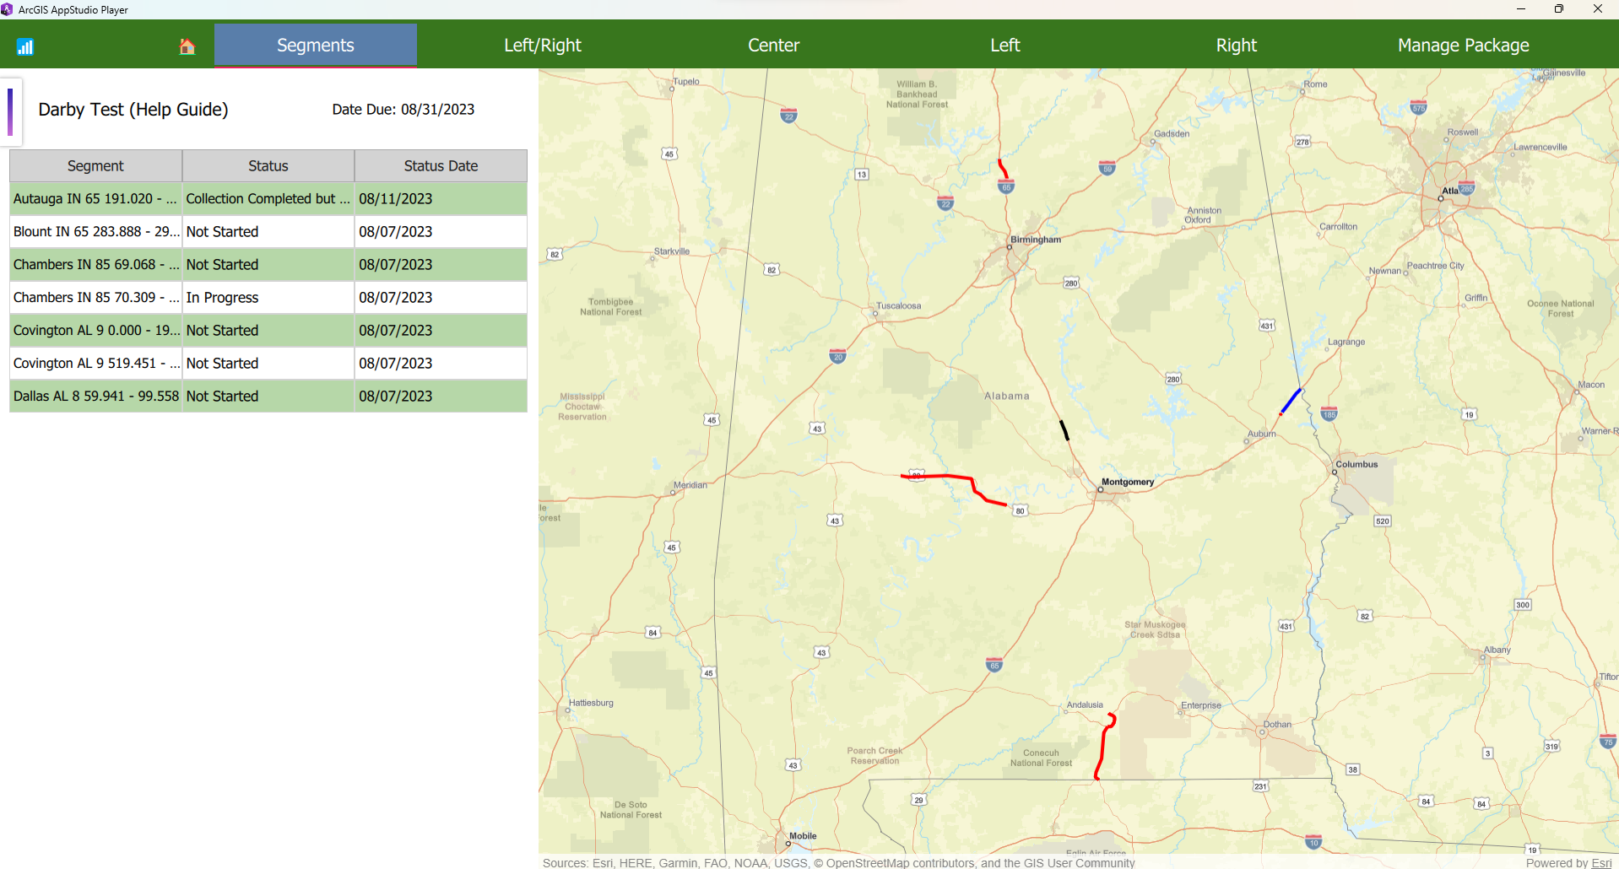
Task: Click the ArcGIS AppStudio Player title icon
Action: 7,9
